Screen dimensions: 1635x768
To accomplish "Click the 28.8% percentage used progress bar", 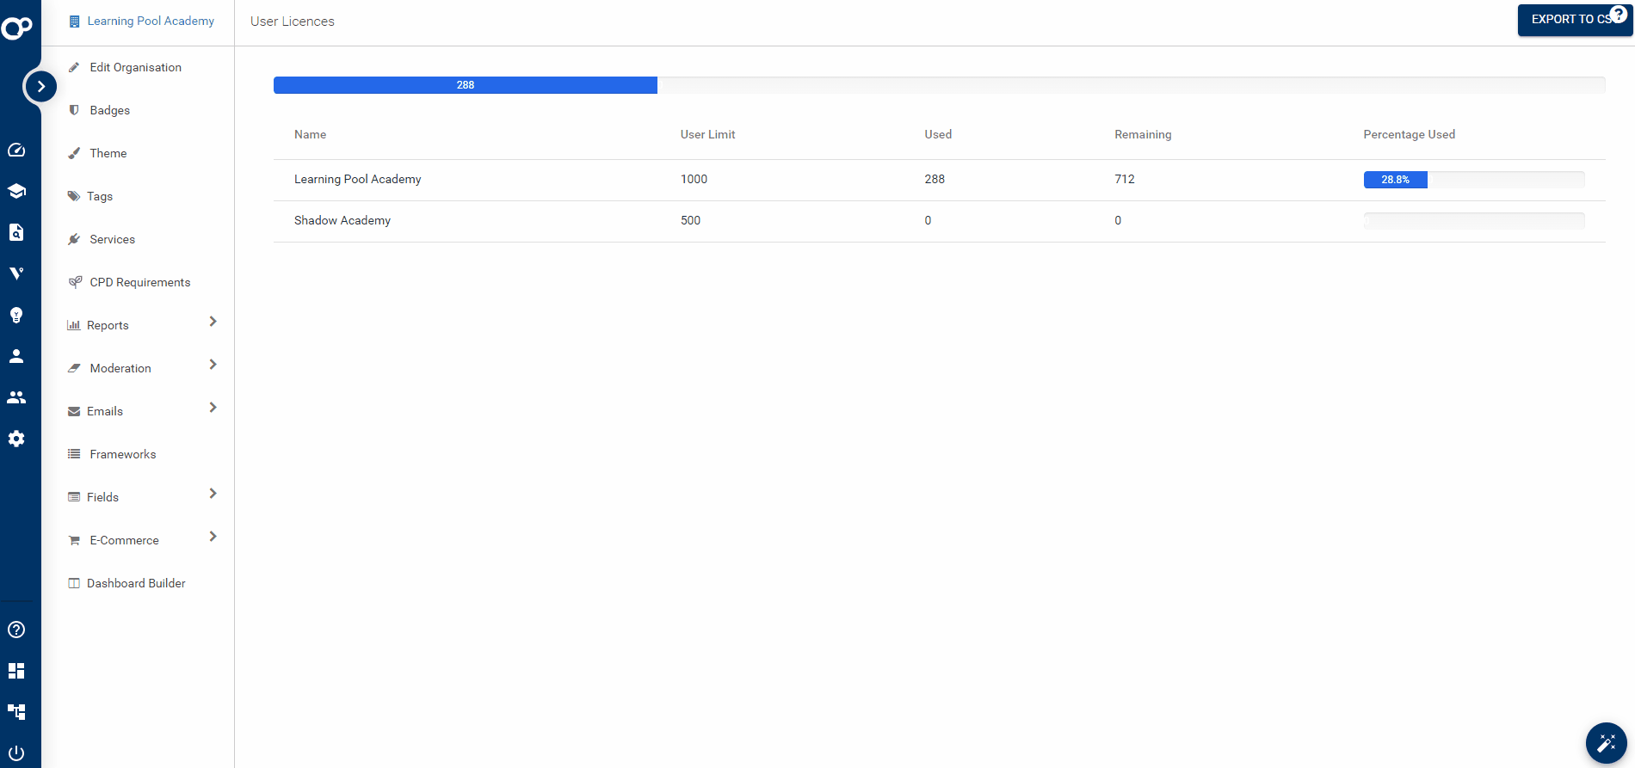I will pos(1473,180).
